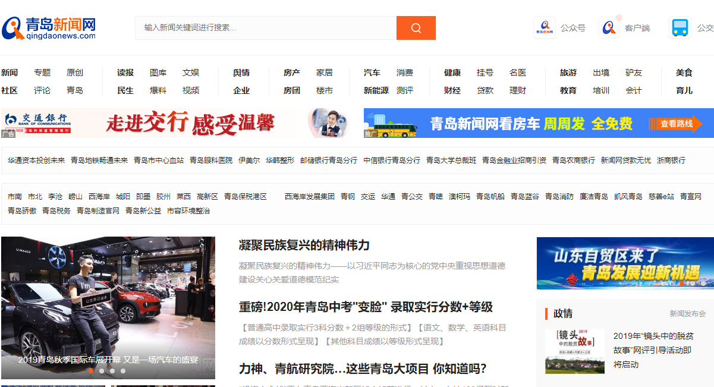The image size is (714, 387).
Task: Type in the news keyword search field
Action: [266, 28]
